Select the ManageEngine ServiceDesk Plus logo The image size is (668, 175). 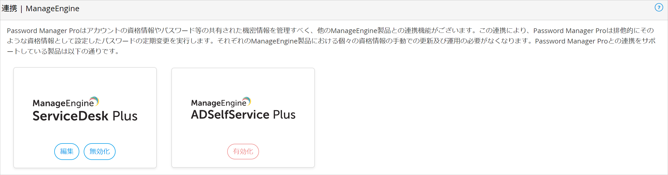(x=85, y=109)
